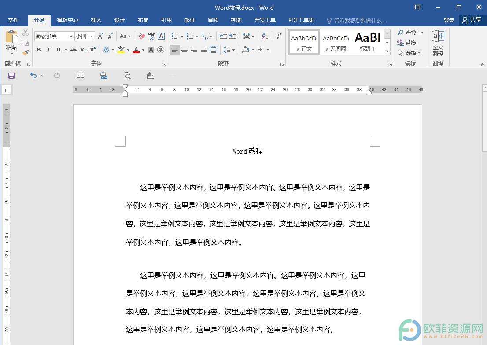Screen dimensions: 487x345
Task: Switch to the 插入 ribbon tab
Action: [x=96, y=20]
